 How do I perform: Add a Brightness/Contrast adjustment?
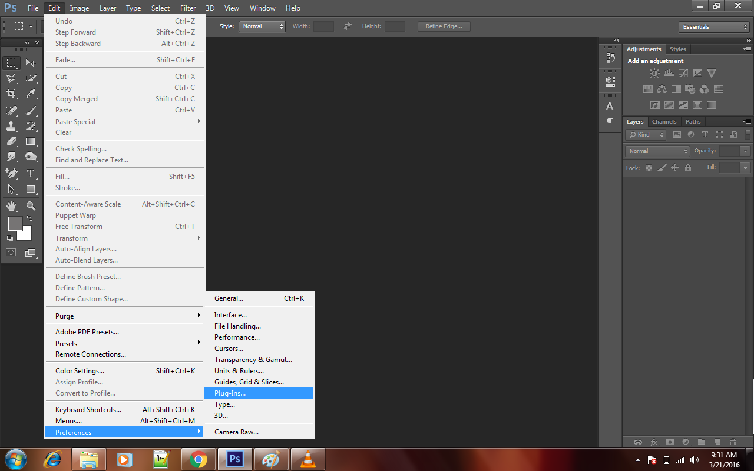(x=654, y=74)
